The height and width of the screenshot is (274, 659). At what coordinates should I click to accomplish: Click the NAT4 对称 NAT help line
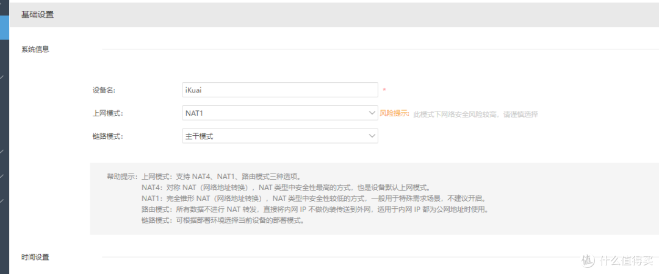pos(286,187)
